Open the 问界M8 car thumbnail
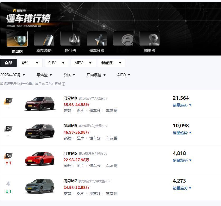Screen dimensions: 221x206 pyautogui.click(x=40, y=104)
